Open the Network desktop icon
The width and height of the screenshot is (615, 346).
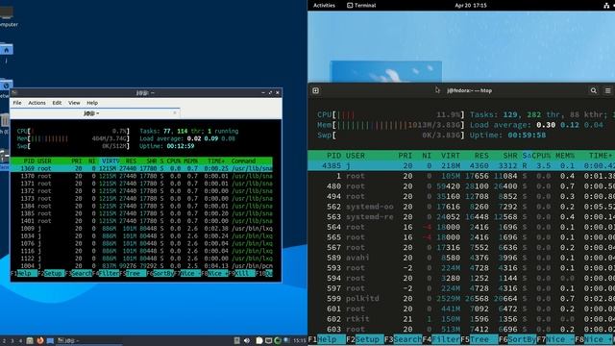(6, 87)
